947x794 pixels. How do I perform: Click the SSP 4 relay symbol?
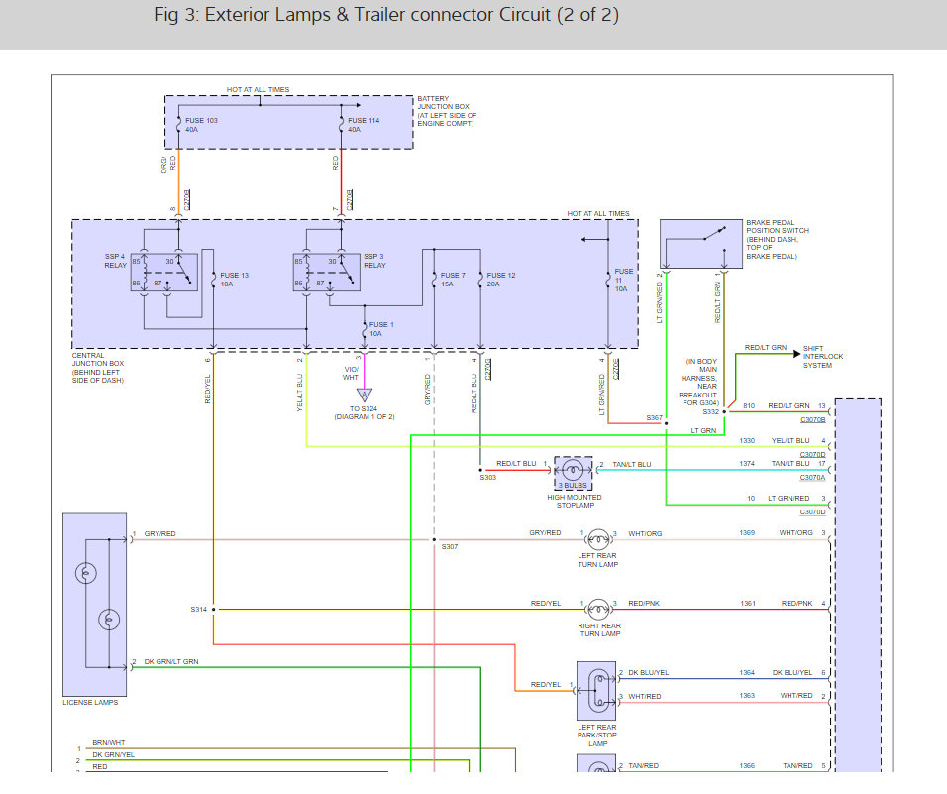(164, 273)
